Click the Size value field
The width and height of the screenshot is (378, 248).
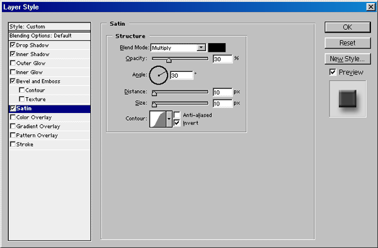[222, 103]
